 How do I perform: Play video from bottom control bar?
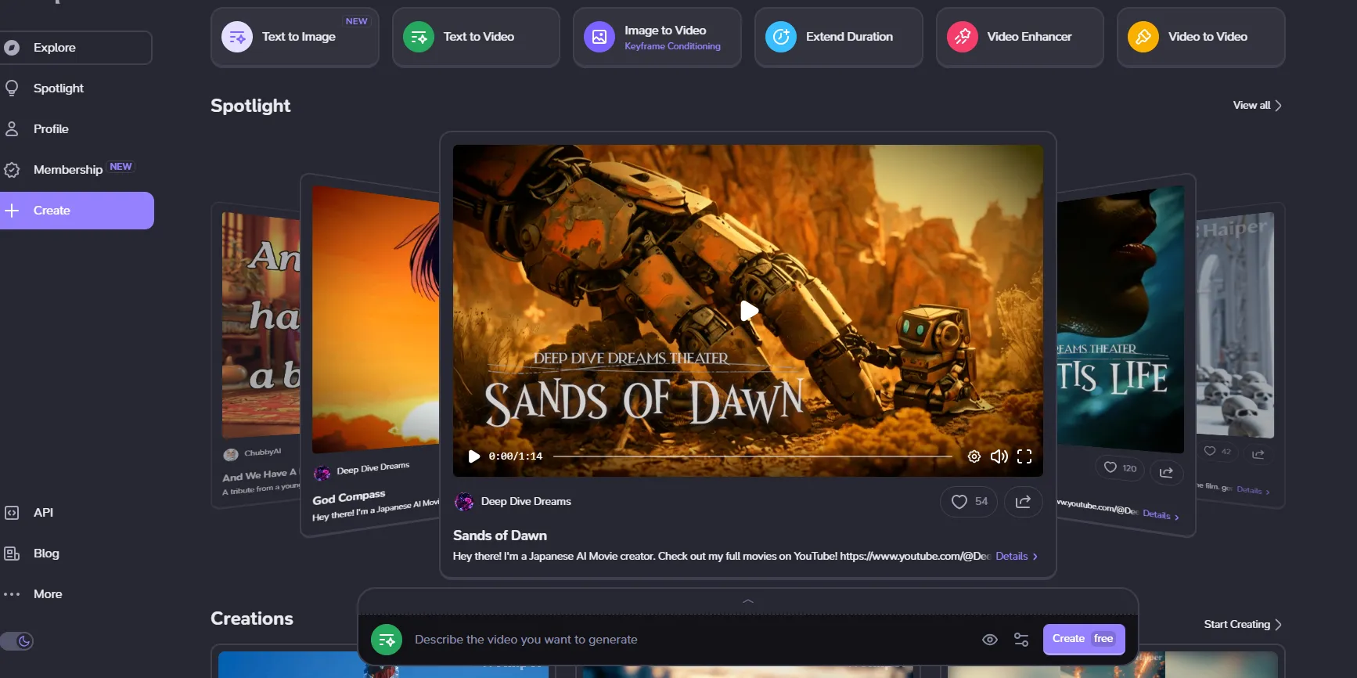click(474, 456)
